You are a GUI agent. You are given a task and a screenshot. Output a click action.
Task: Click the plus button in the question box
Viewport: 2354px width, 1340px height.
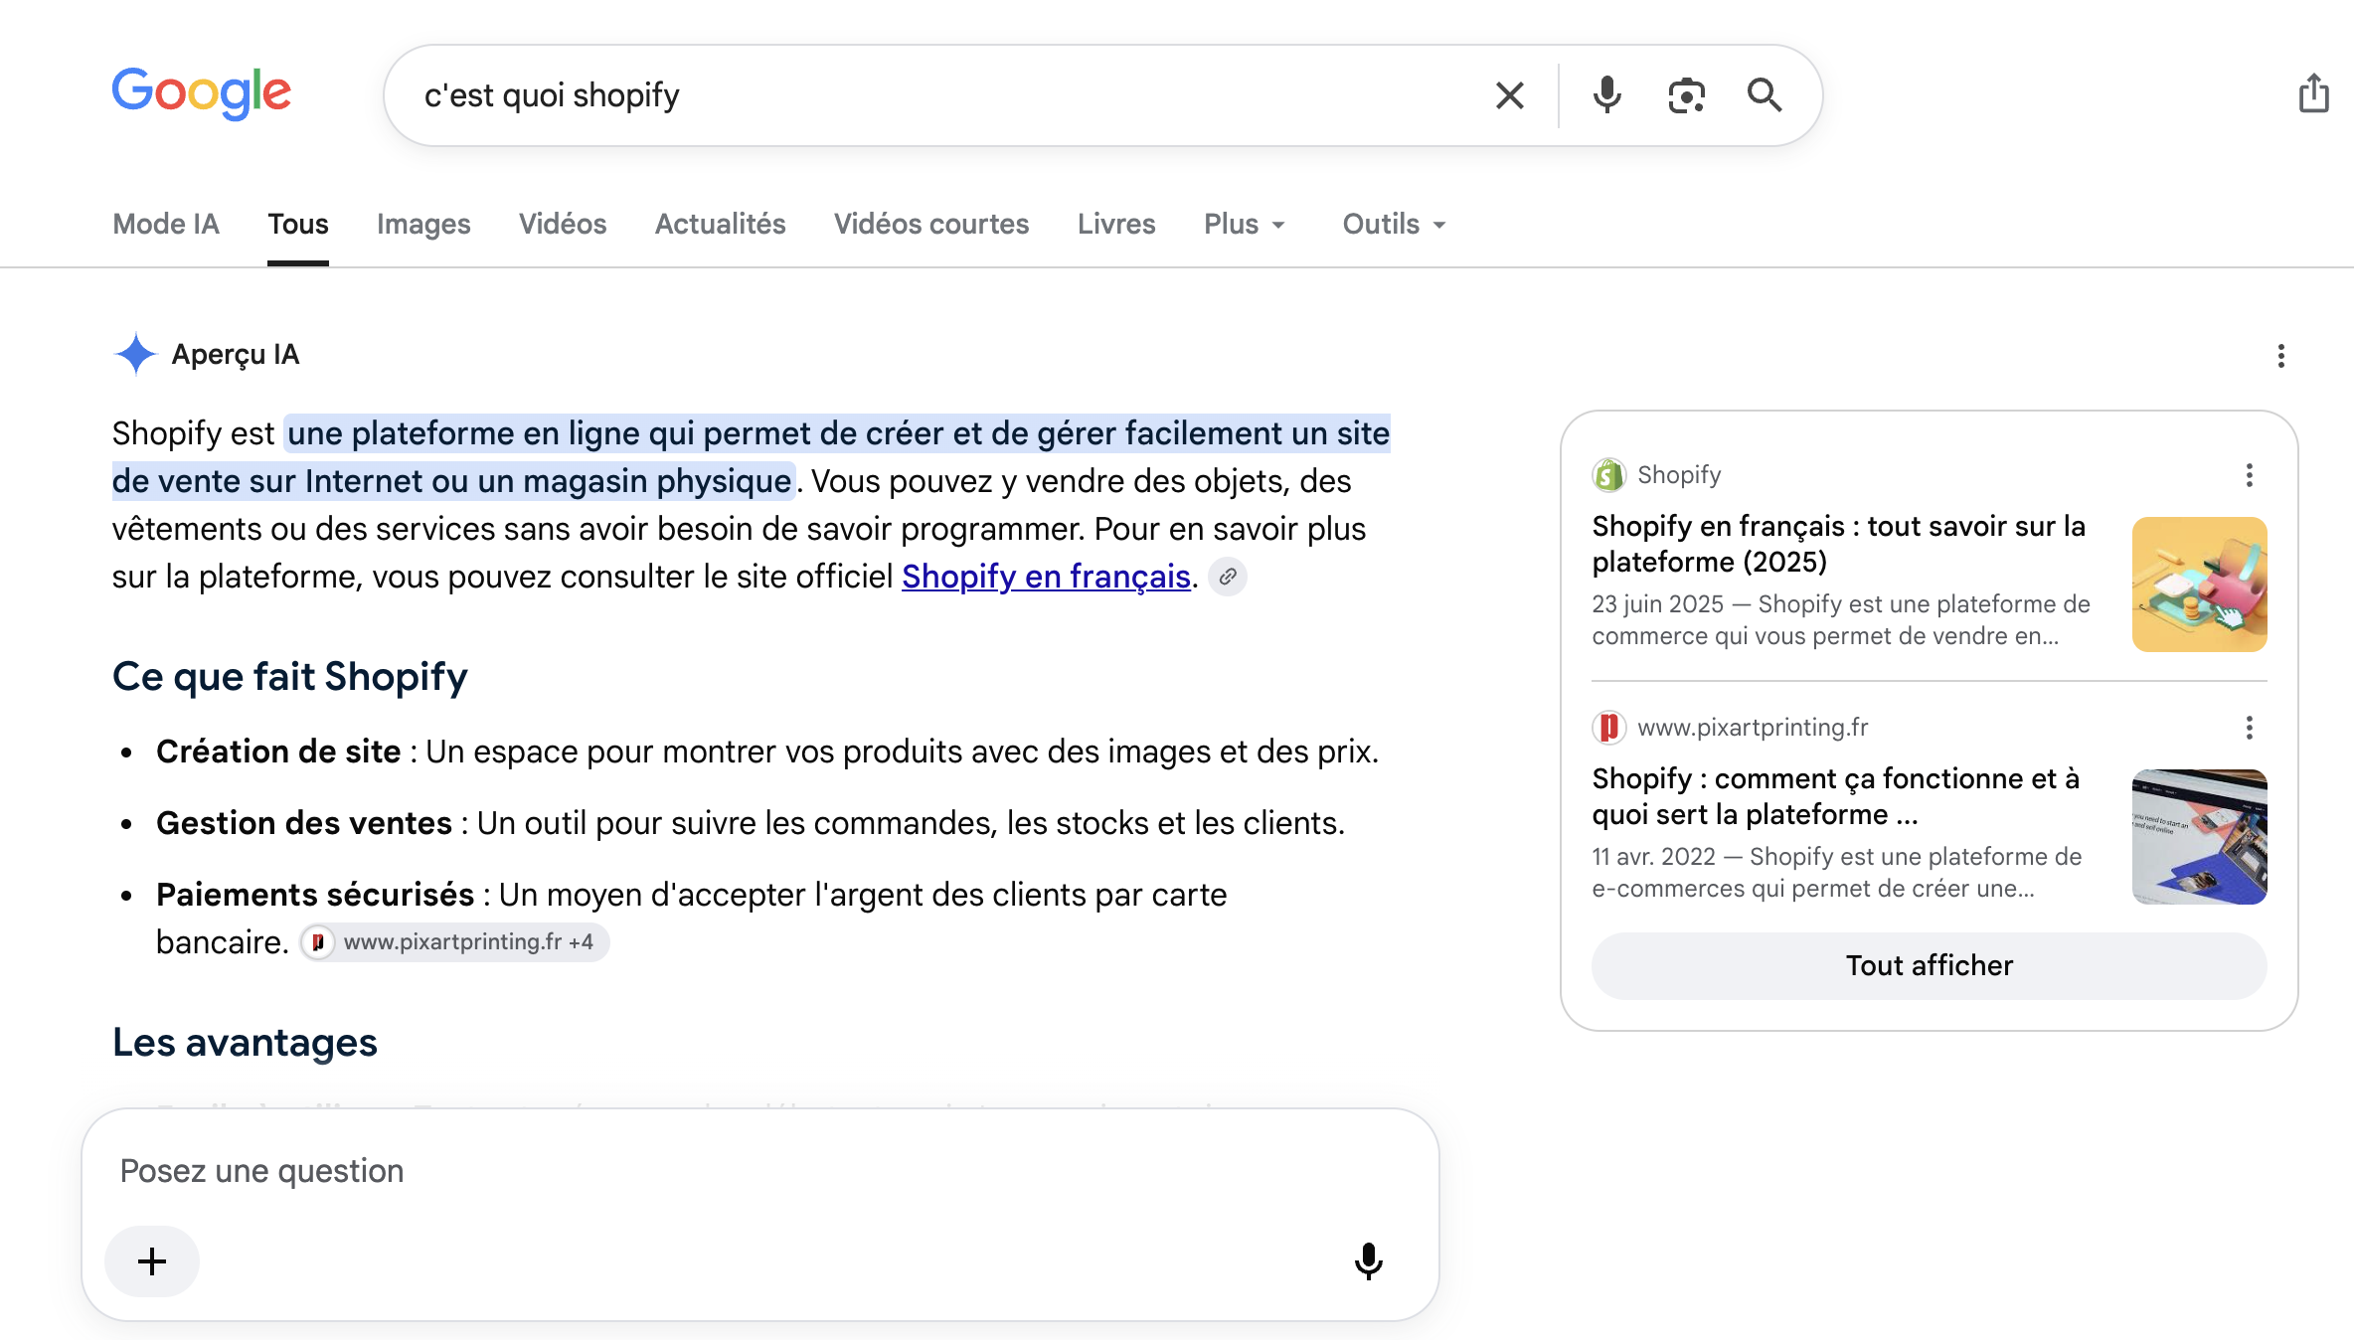[x=152, y=1261]
